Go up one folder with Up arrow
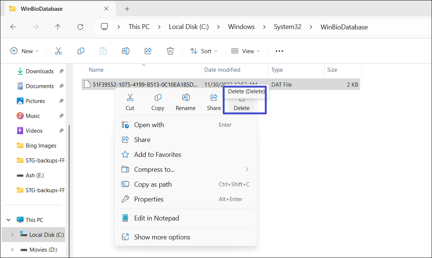Screen dimensions: 432x258 tap(58, 27)
